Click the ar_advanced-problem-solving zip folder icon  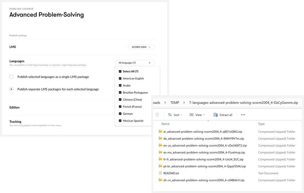point(161,132)
